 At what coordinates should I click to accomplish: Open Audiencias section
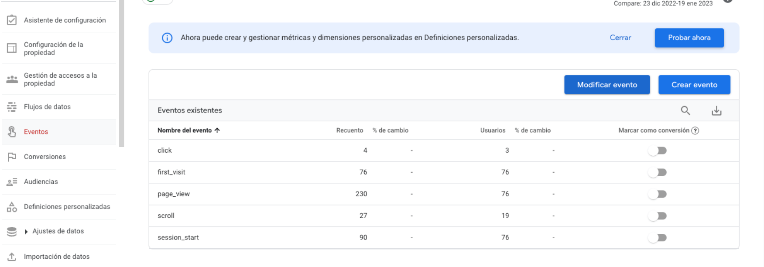point(59,181)
